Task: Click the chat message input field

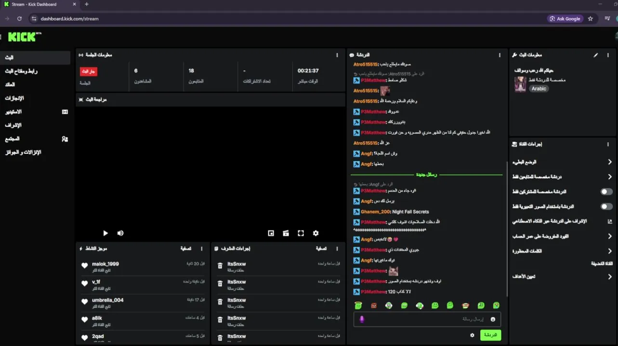Action: point(427,319)
